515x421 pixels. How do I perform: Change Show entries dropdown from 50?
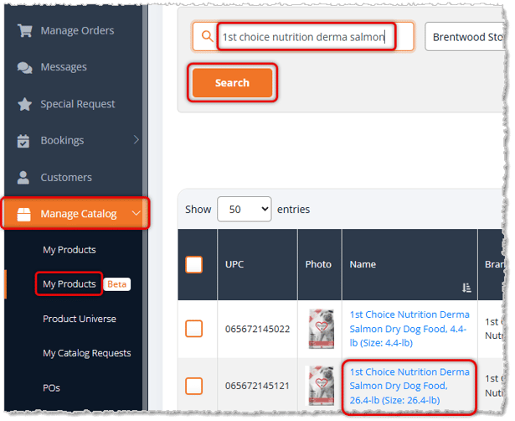(x=244, y=209)
